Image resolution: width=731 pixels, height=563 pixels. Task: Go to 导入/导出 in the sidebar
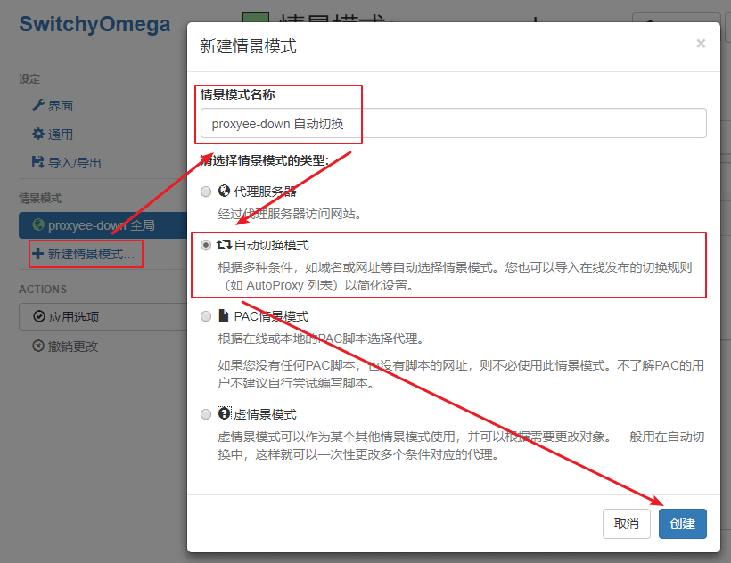[x=74, y=163]
